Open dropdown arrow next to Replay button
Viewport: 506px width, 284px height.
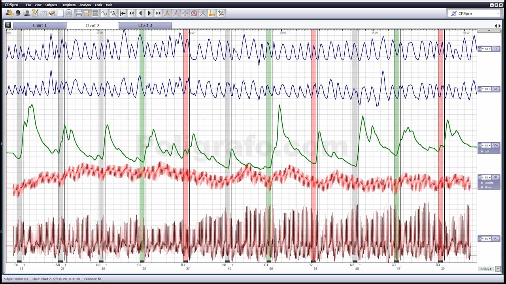(498, 269)
